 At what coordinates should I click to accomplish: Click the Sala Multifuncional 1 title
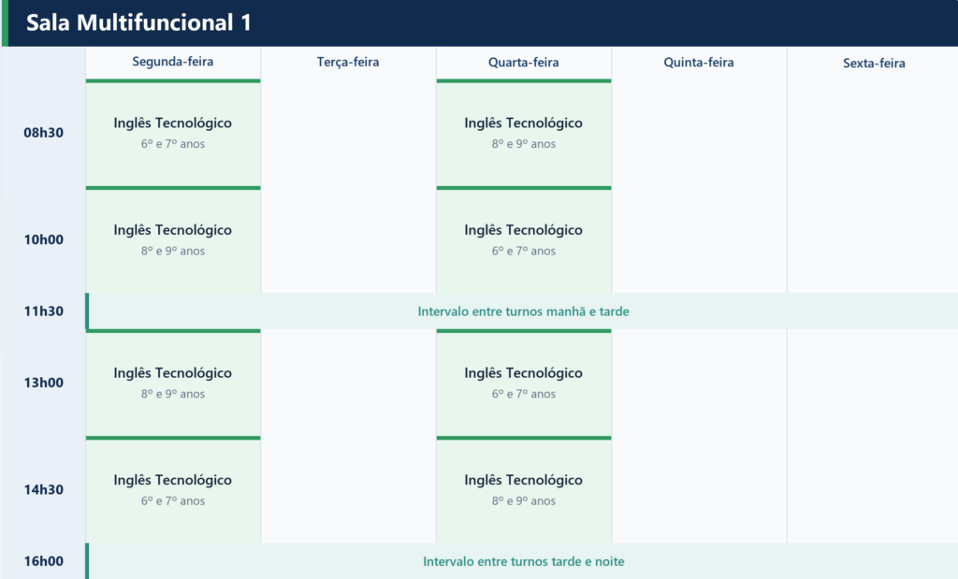coord(138,22)
